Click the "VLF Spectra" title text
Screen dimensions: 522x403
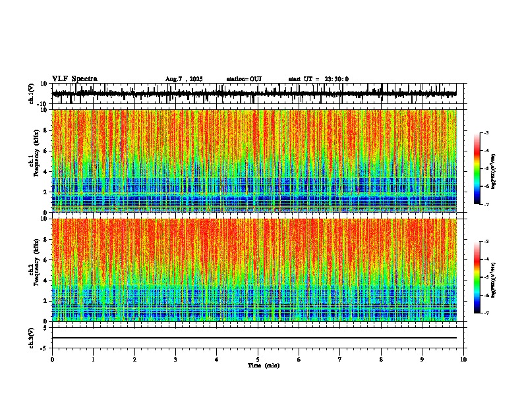74,79
